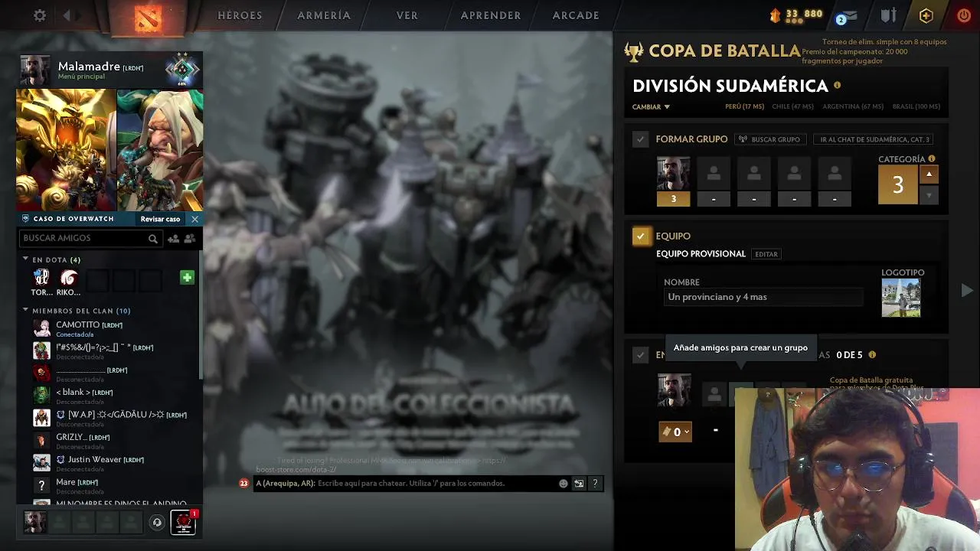Image resolution: width=980 pixels, height=551 pixels.
Task: Click the voice headset icon in party bar
Action: 157,523
